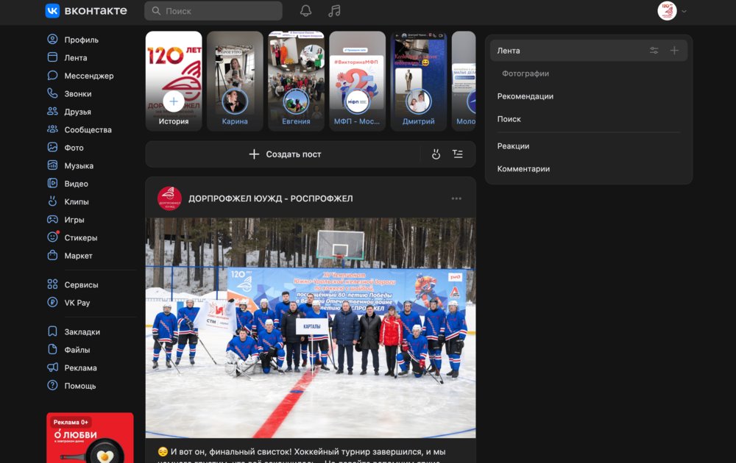The image size is (736, 463).
Task: Open VK Pay in sidebar
Action: [68, 303]
